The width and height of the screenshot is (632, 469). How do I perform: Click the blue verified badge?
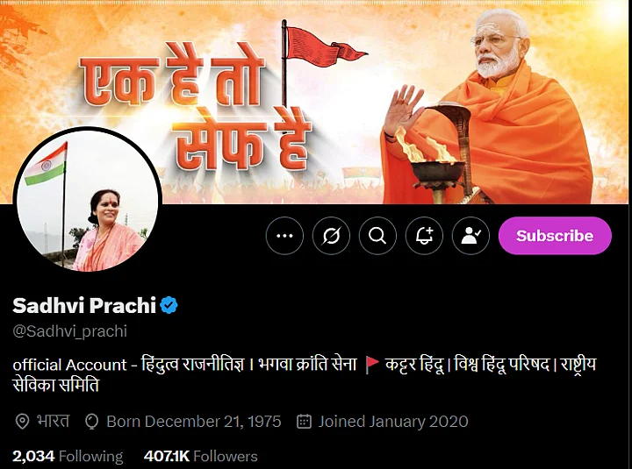coord(169,305)
